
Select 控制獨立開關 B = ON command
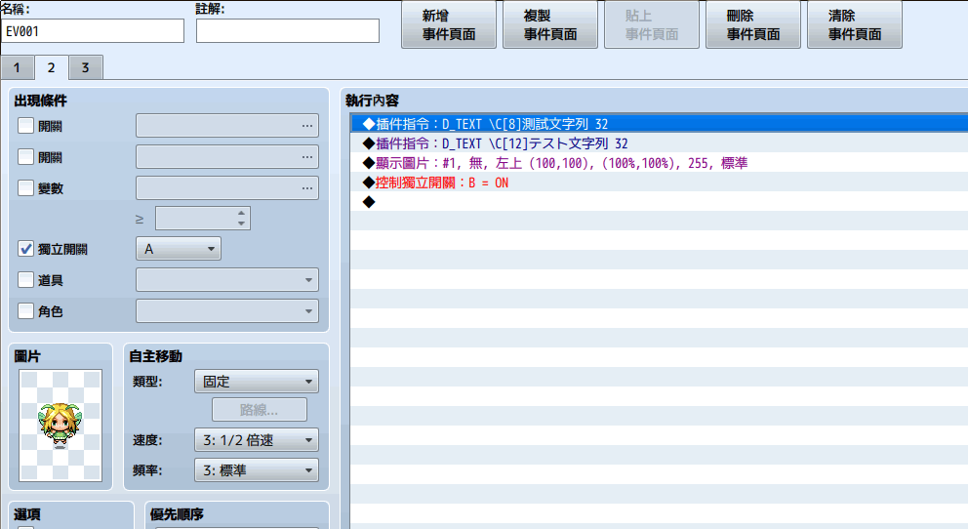click(660, 183)
